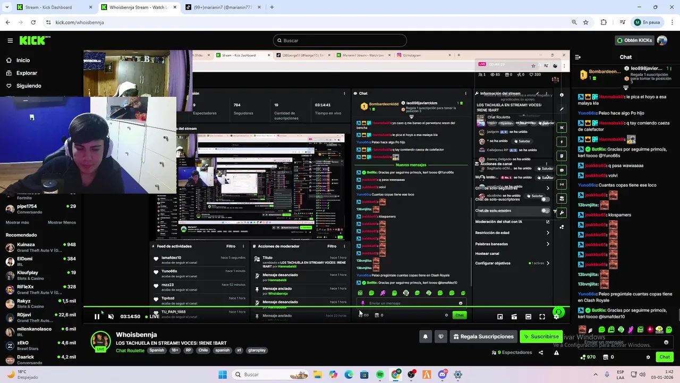Viewport: 680px width, 383px height.
Task: Open Kuinaza recommended channel
Action: (40, 247)
